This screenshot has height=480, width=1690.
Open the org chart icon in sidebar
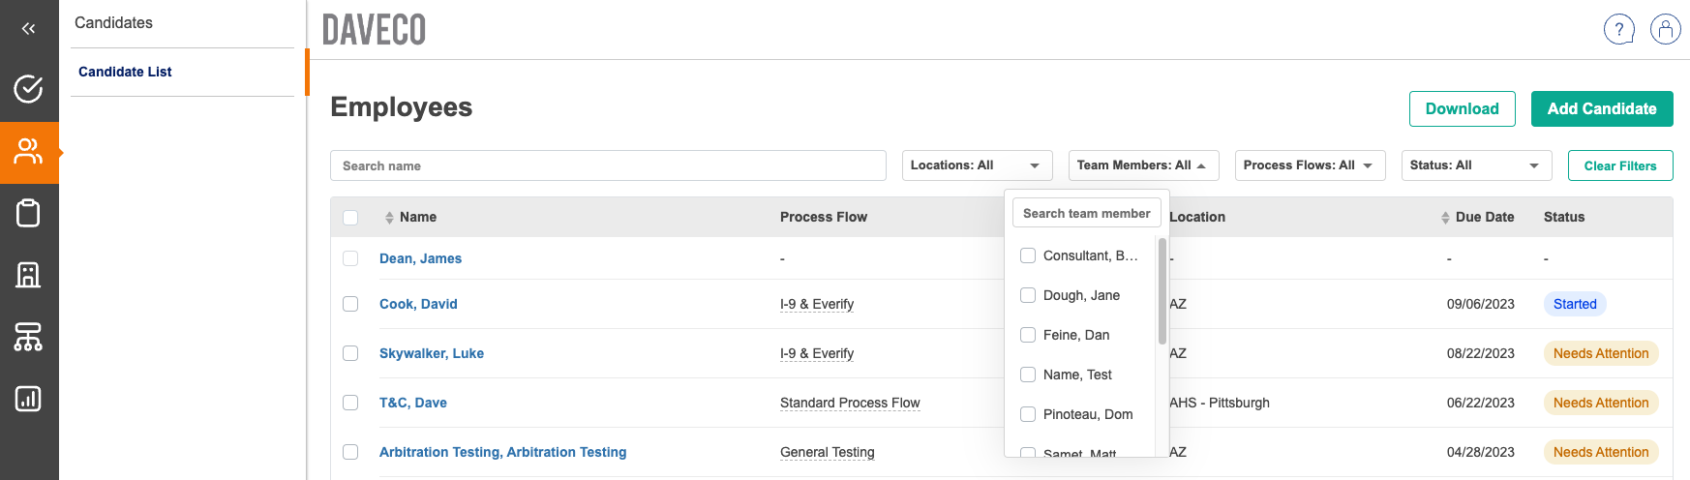(28, 337)
